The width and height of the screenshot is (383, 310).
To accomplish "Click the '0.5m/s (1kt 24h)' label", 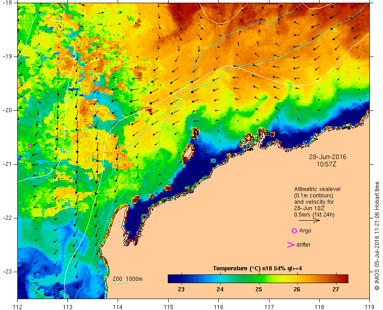I will tap(314, 214).
